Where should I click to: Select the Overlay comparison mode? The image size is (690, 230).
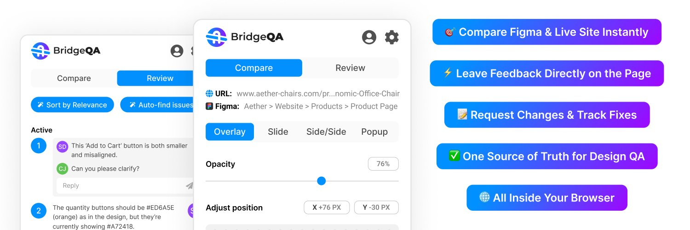pos(230,132)
